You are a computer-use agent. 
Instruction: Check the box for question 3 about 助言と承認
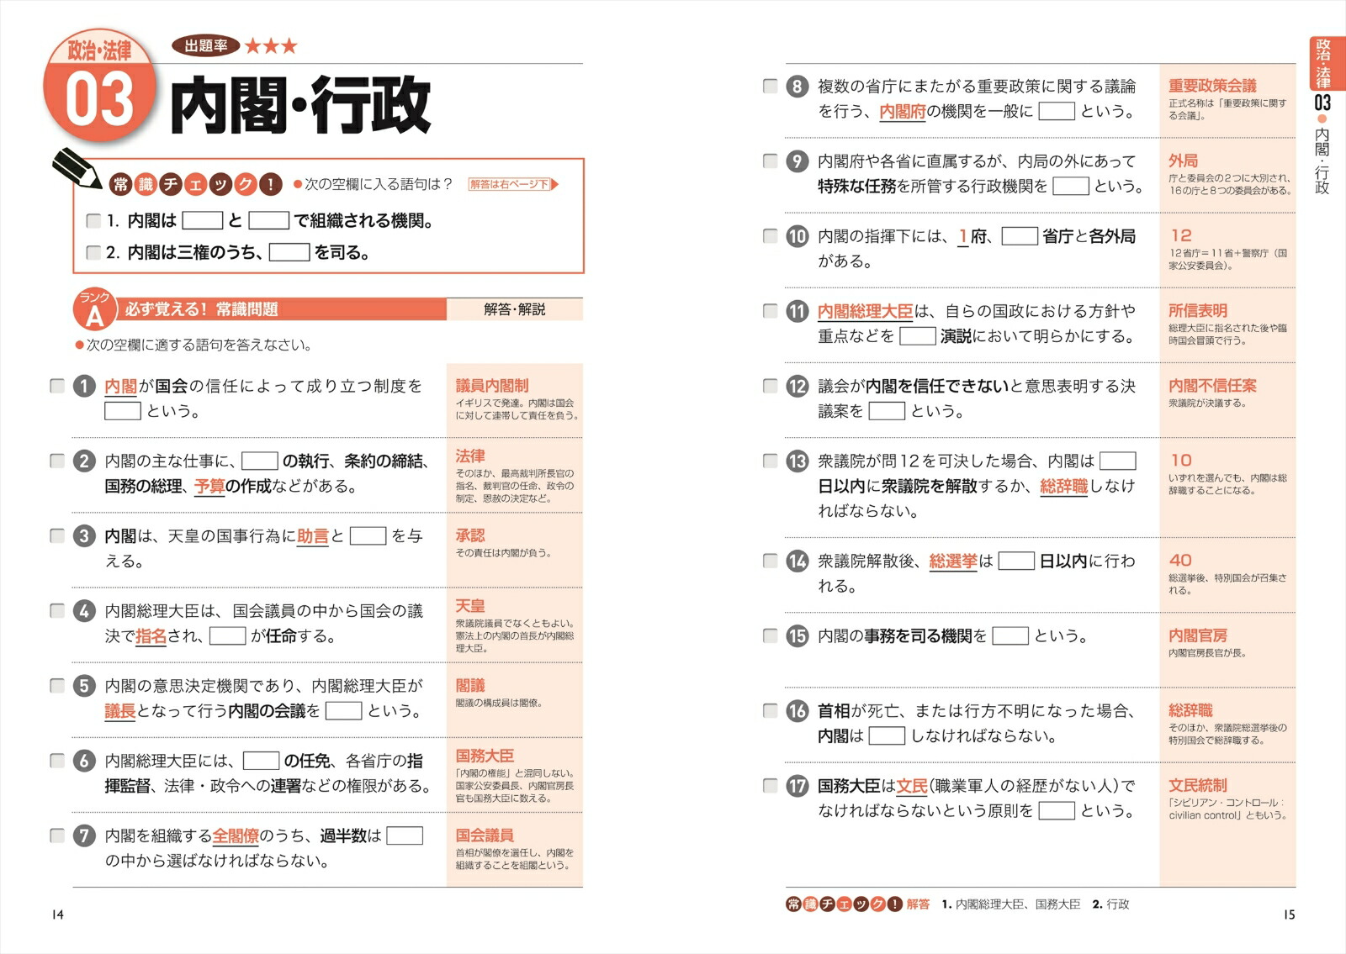coord(57,535)
